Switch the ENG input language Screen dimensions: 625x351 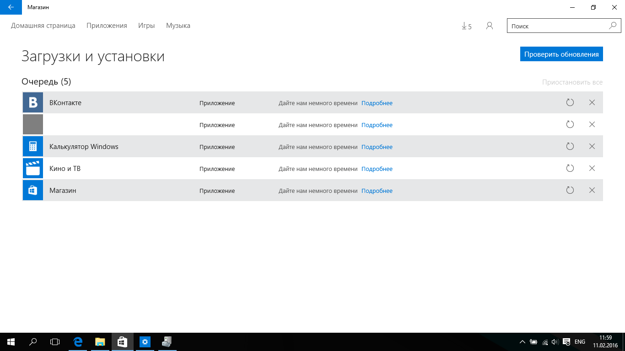tap(580, 342)
